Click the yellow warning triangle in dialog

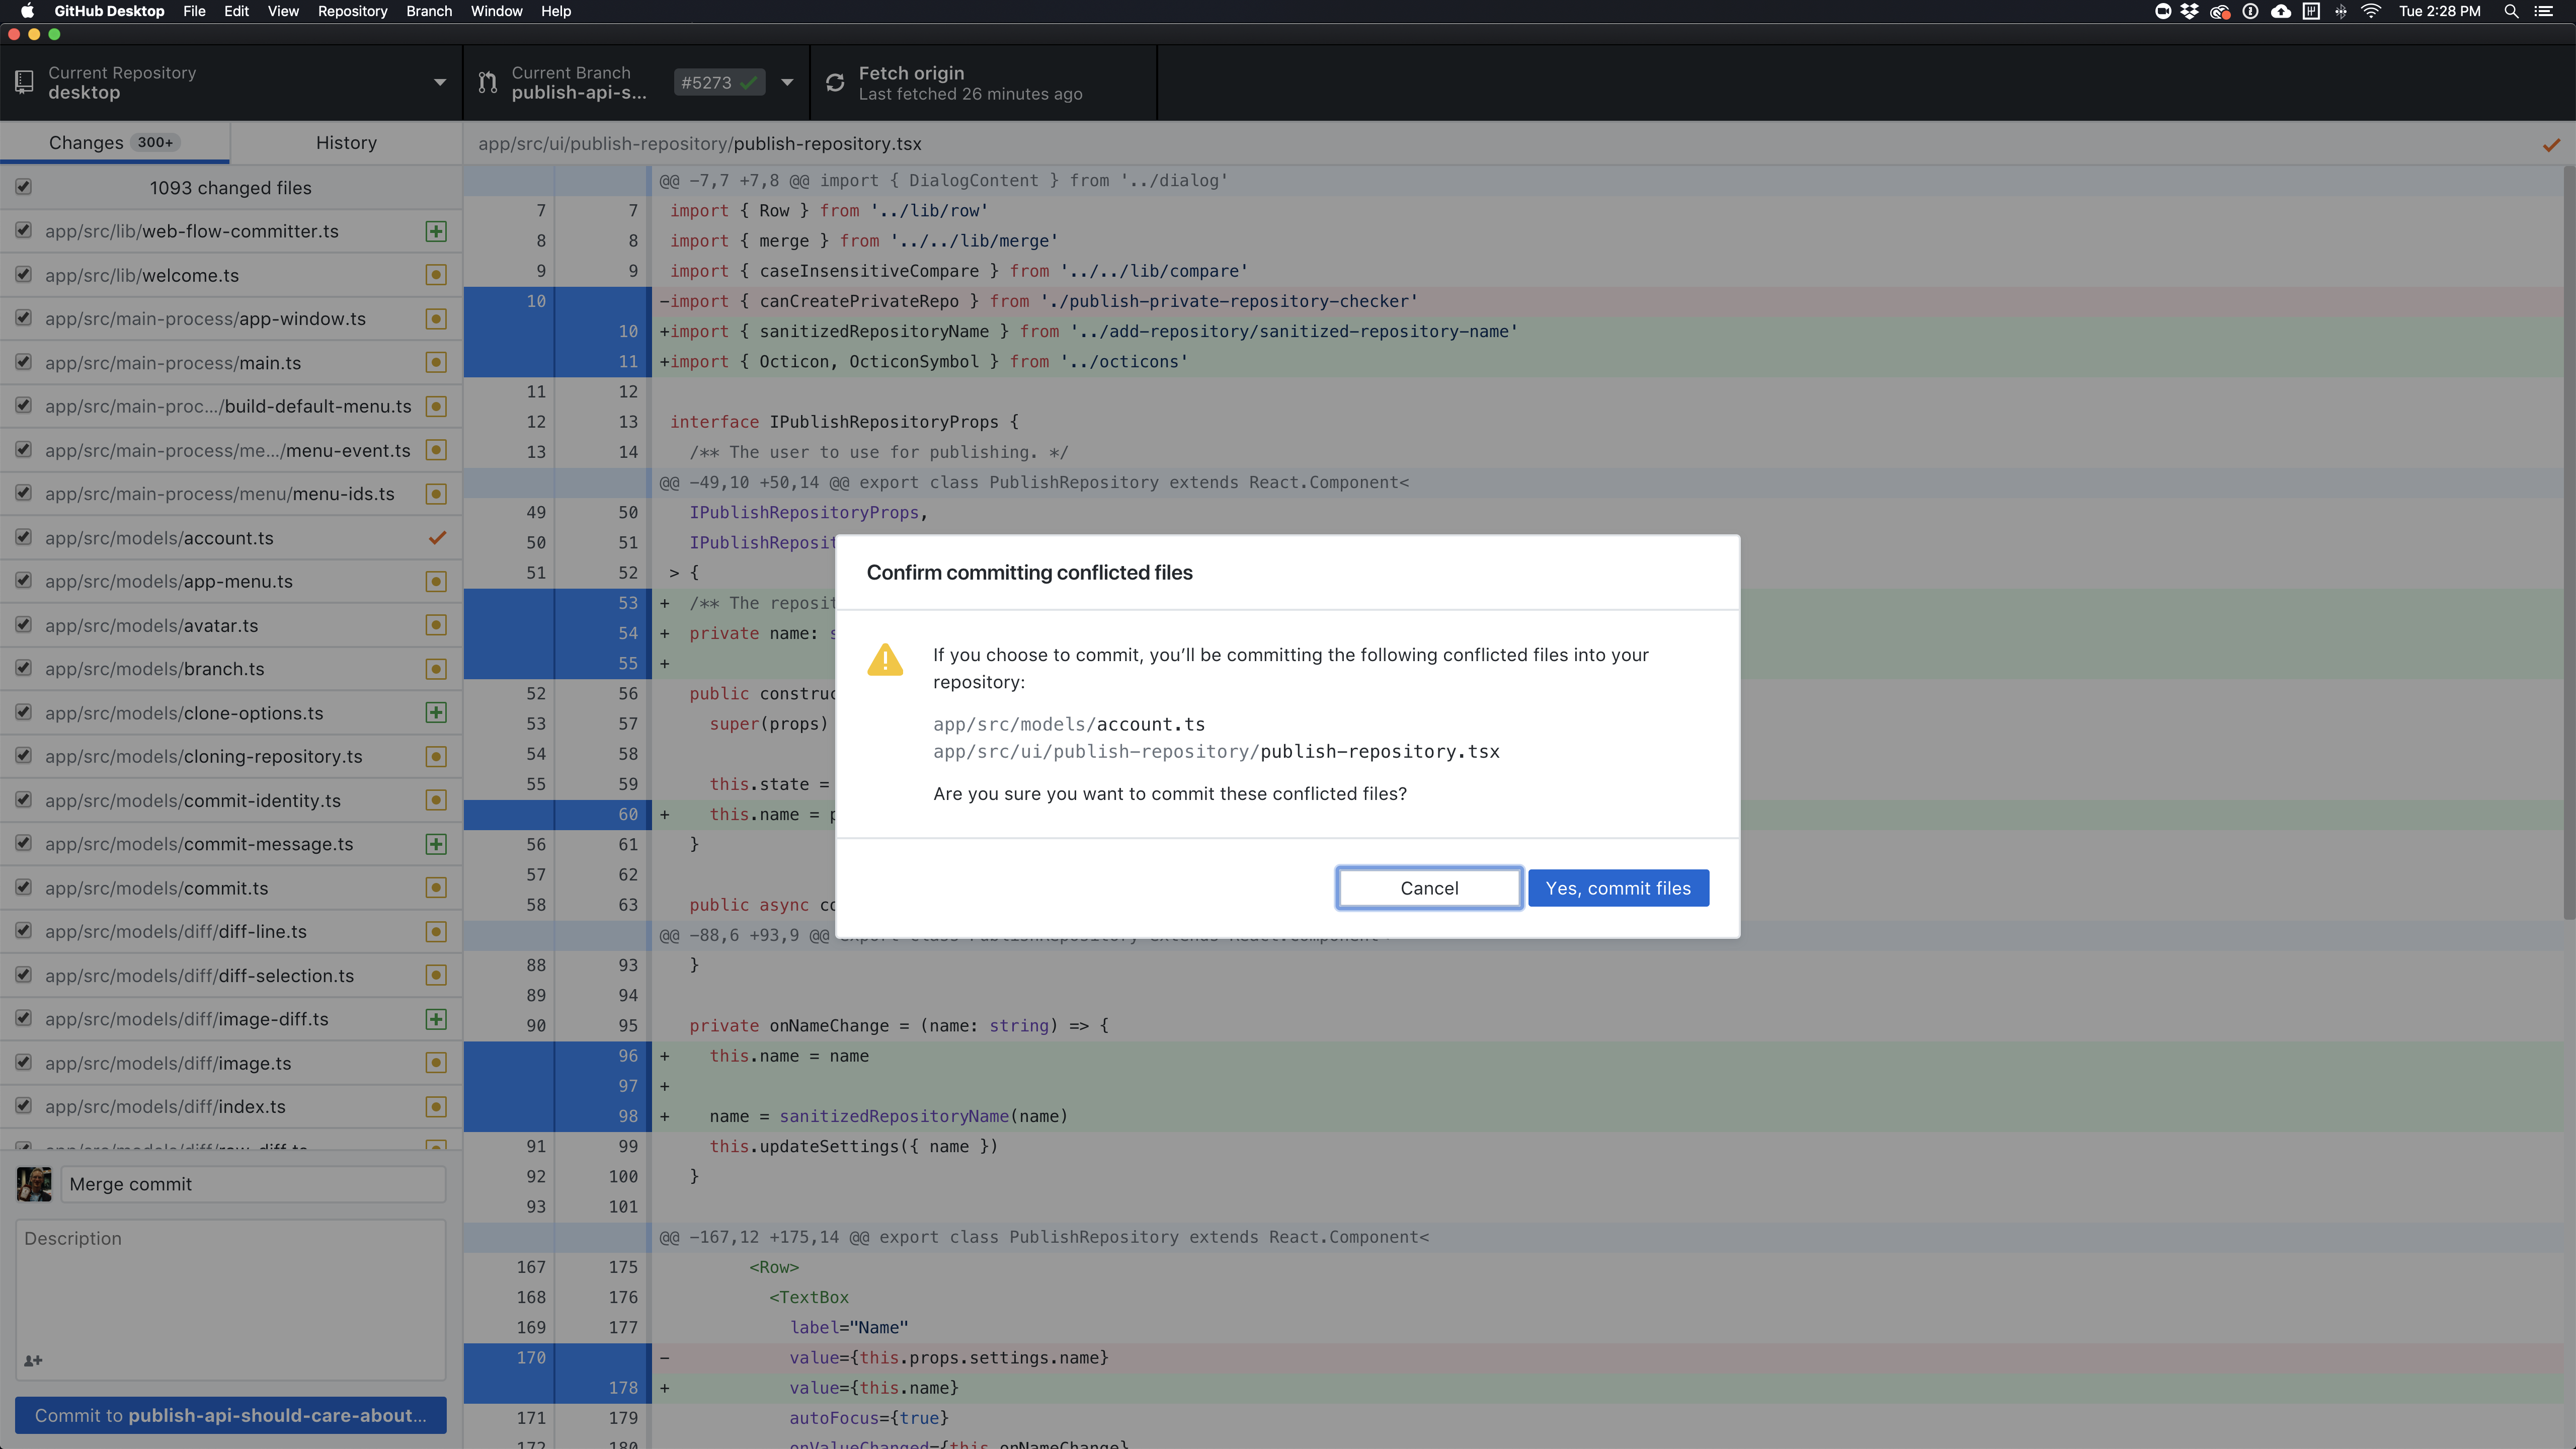point(885,660)
